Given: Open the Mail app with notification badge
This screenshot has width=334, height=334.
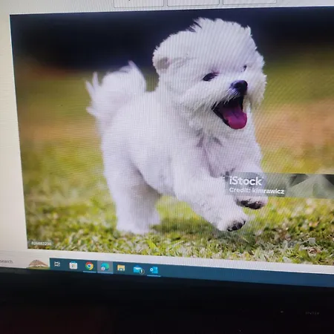Looking at the screenshot, I should (138, 269).
